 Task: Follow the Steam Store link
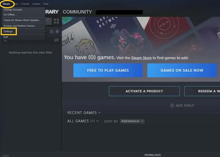141,58
